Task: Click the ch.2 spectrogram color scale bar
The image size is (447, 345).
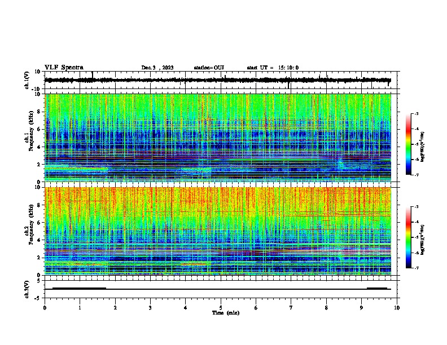Action: tap(409, 237)
